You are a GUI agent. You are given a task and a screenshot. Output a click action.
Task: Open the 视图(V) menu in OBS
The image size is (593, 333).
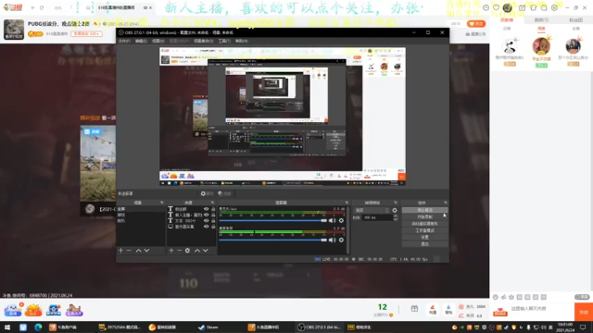click(x=158, y=41)
